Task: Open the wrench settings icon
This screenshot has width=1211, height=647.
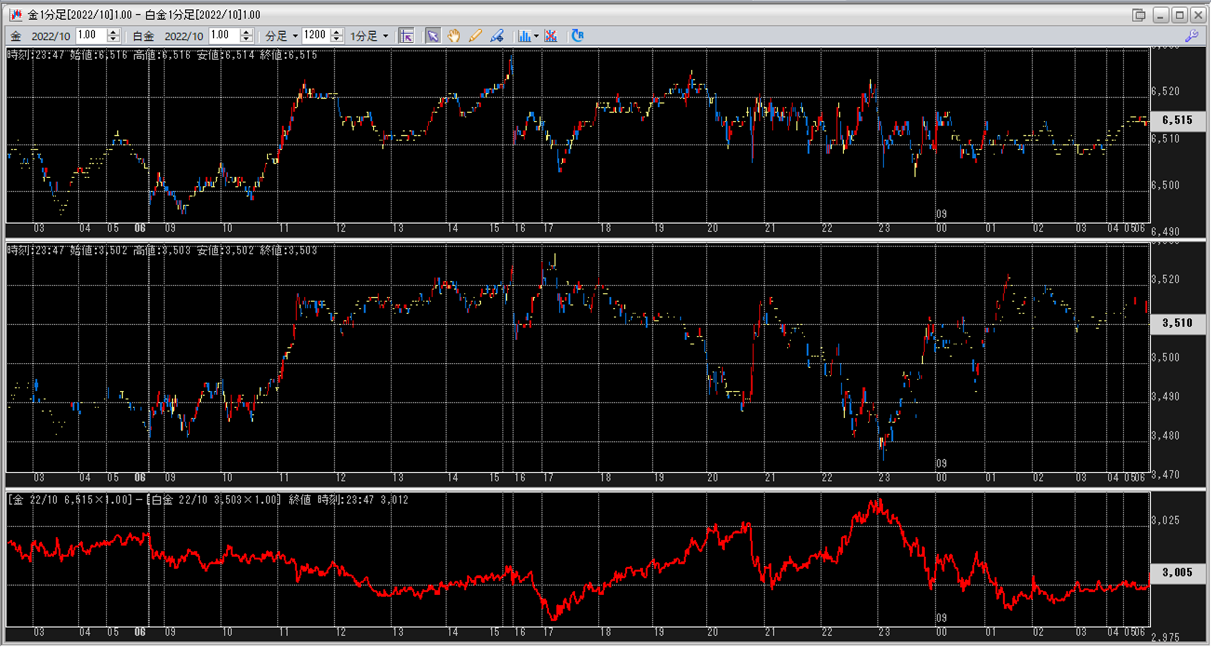Action: (x=1191, y=36)
